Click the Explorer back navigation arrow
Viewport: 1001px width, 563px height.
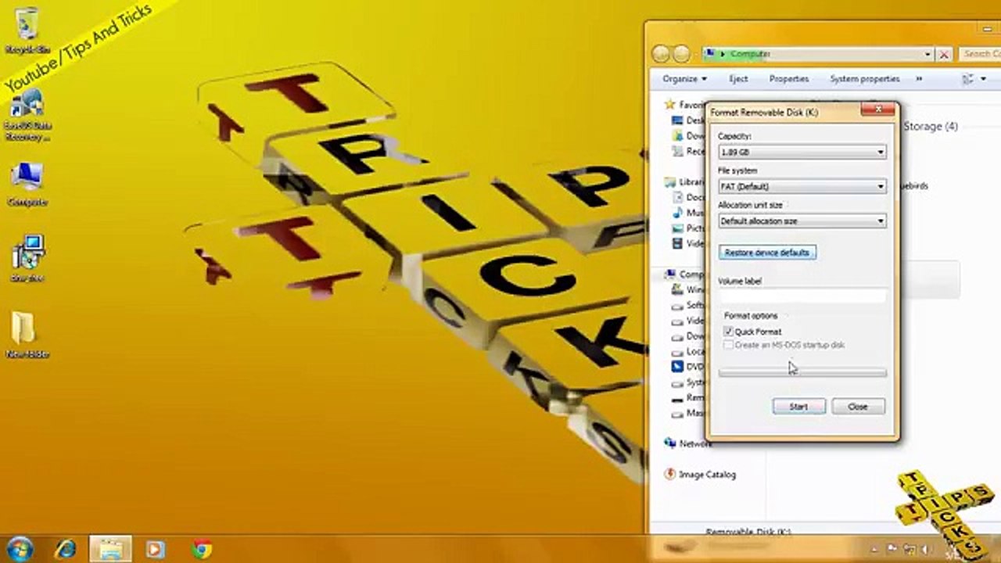tap(661, 54)
